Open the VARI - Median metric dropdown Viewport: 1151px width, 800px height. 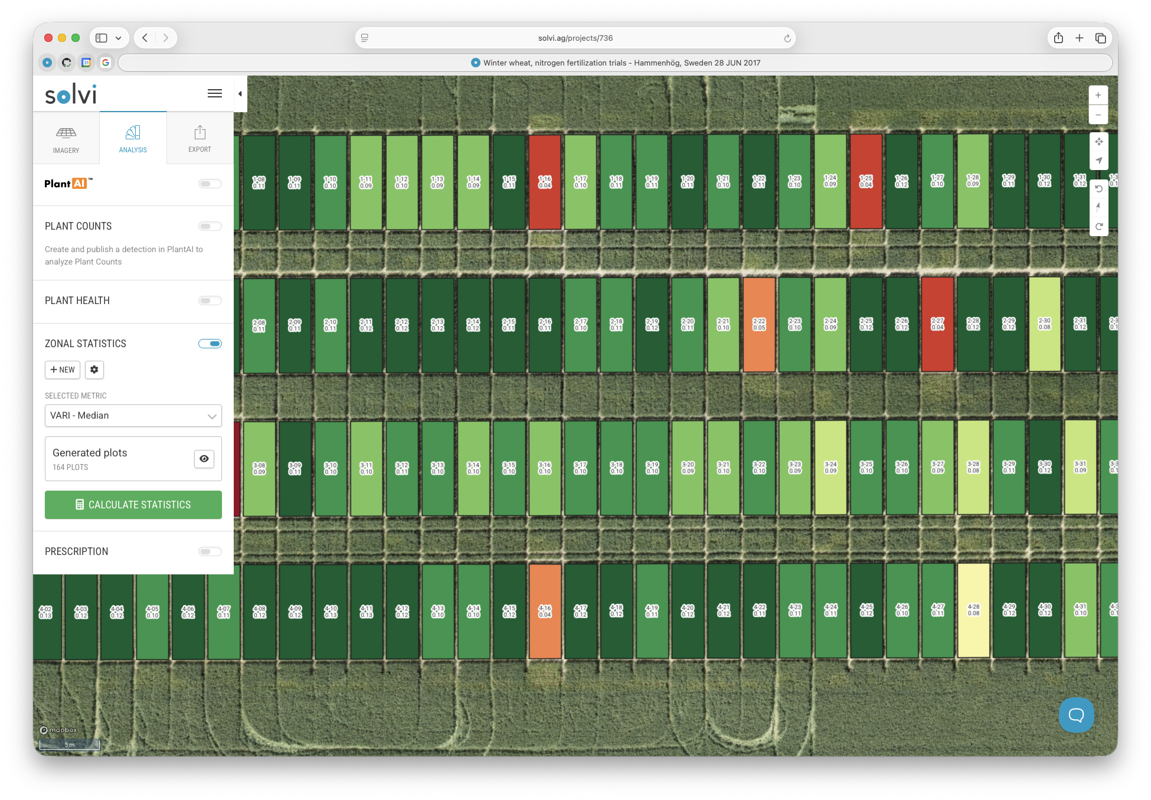[133, 416]
